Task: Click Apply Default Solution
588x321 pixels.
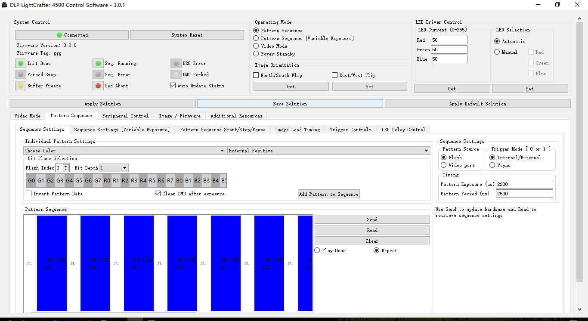Action: point(478,104)
